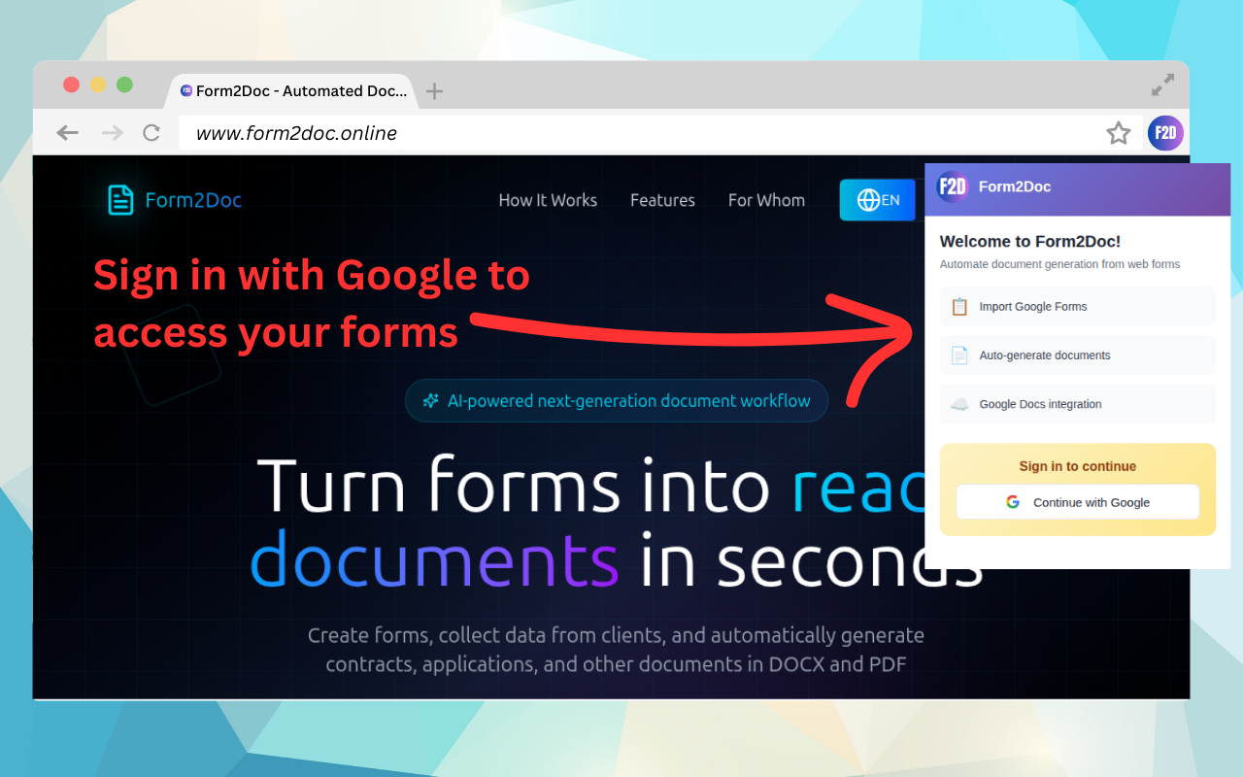Click the green maximize window button
This screenshot has width=1243, height=777.
click(124, 84)
